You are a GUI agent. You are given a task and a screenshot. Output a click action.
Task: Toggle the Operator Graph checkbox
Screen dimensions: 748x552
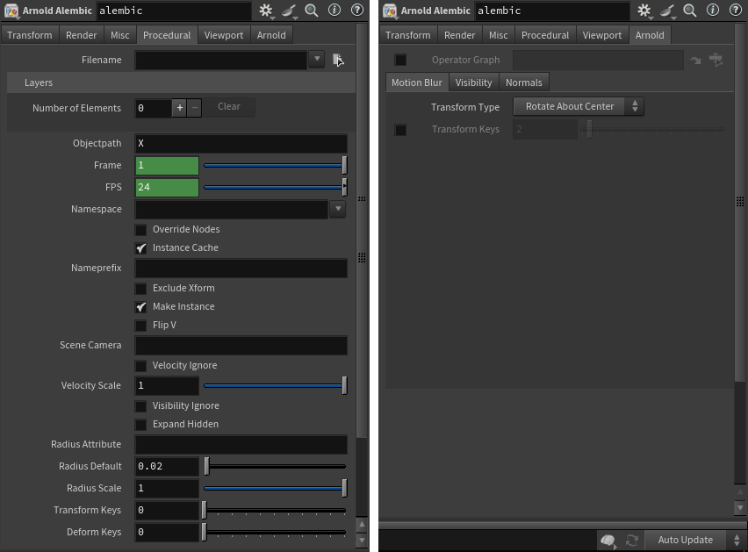[x=400, y=60]
